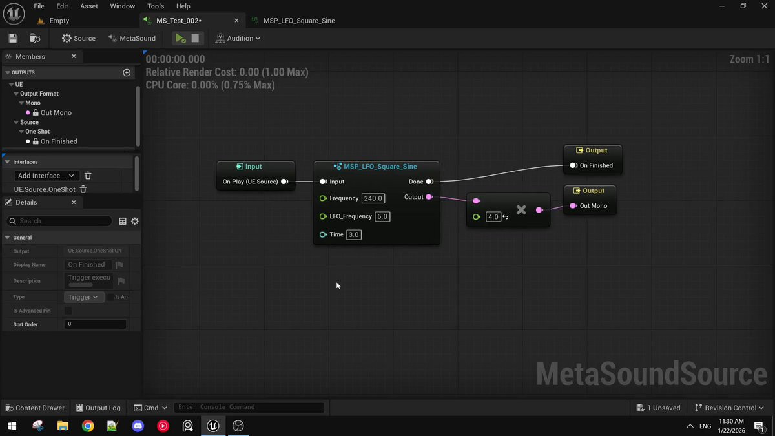Open Source settings in the toolbar

click(x=79, y=38)
